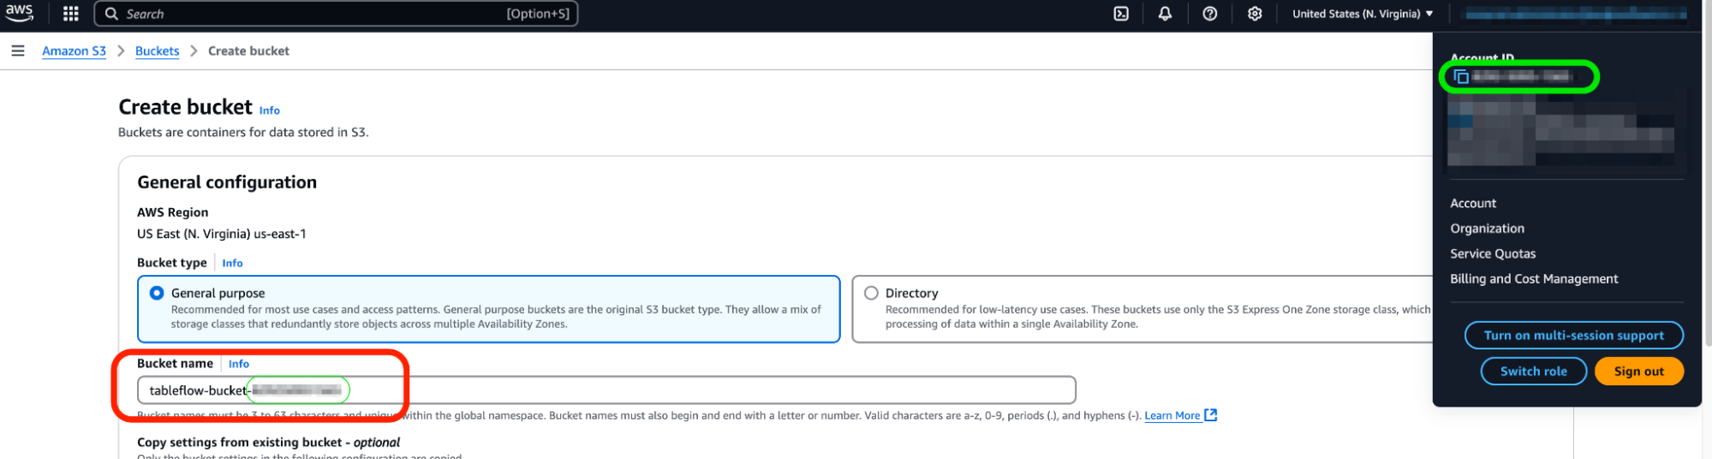Viewport: 1712px width, 459px height.
Task: Open the notifications bell icon
Action: click(1165, 14)
